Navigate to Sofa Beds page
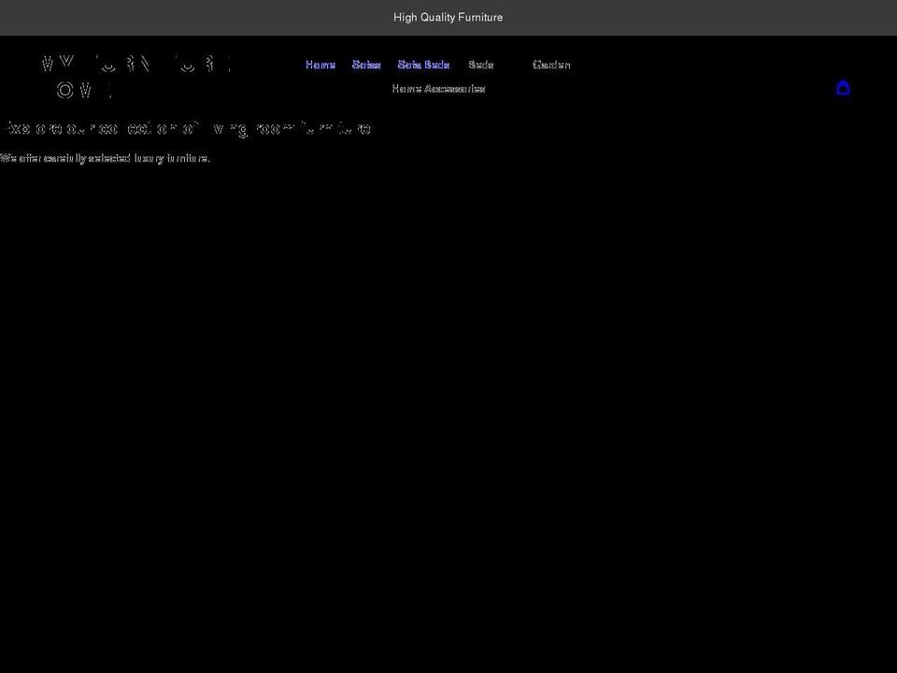The width and height of the screenshot is (897, 673). tap(423, 64)
